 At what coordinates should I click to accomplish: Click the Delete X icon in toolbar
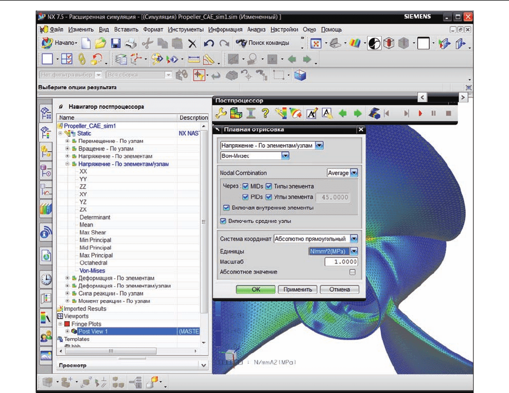[x=192, y=43]
